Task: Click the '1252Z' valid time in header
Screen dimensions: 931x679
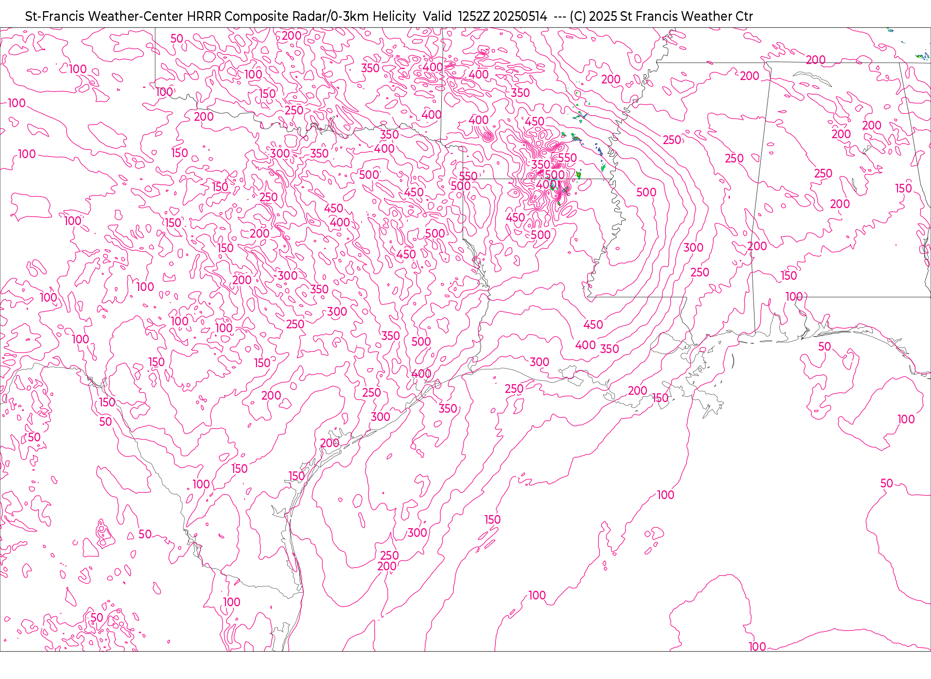Action: point(474,16)
